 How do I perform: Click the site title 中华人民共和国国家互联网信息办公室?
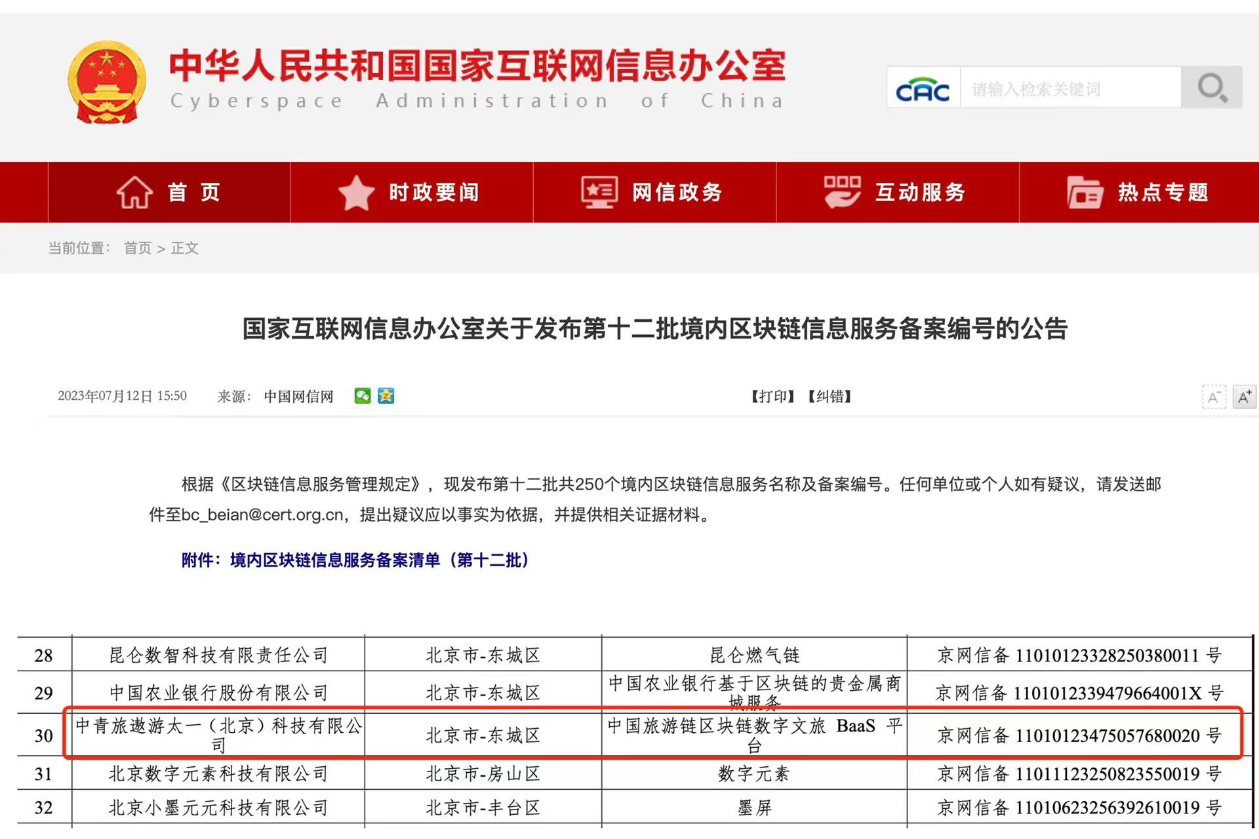point(477,66)
